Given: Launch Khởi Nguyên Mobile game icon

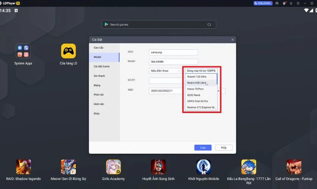Looking at the screenshot, I should pos(203,167).
